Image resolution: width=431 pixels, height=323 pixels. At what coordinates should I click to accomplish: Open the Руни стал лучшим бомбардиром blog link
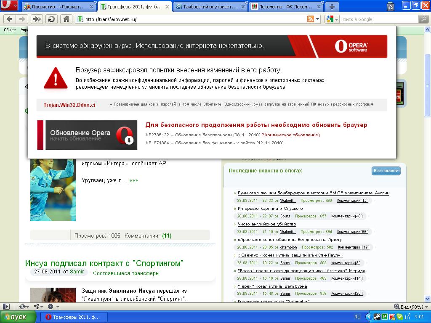coord(313,193)
